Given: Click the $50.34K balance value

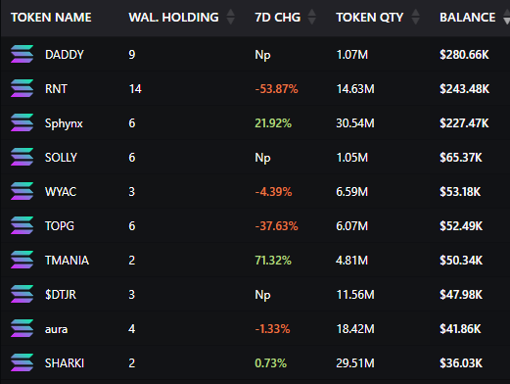Looking at the screenshot, I should pos(461,261).
